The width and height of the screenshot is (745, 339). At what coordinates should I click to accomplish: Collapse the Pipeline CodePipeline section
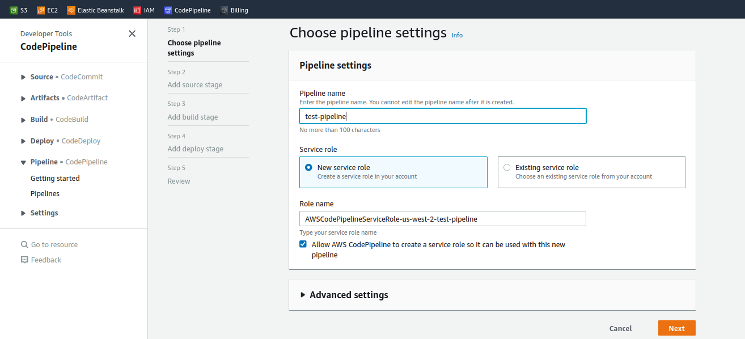pyautogui.click(x=23, y=162)
